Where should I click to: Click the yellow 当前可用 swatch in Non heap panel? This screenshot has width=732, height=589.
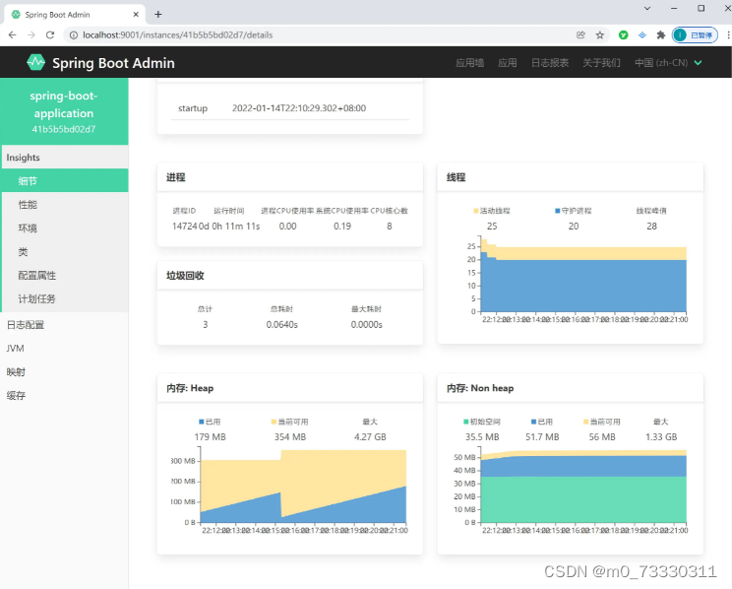pyautogui.click(x=585, y=422)
